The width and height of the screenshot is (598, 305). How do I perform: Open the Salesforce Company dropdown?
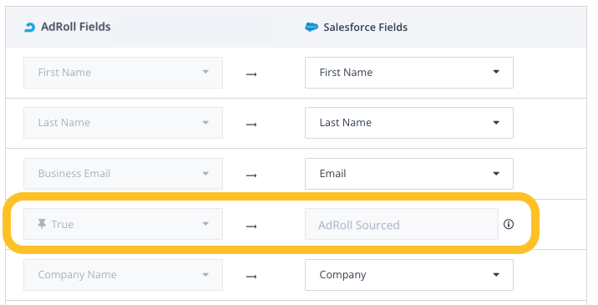tap(409, 275)
